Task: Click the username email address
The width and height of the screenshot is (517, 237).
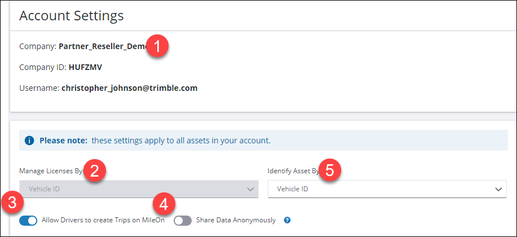Action: [x=129, y=88]
